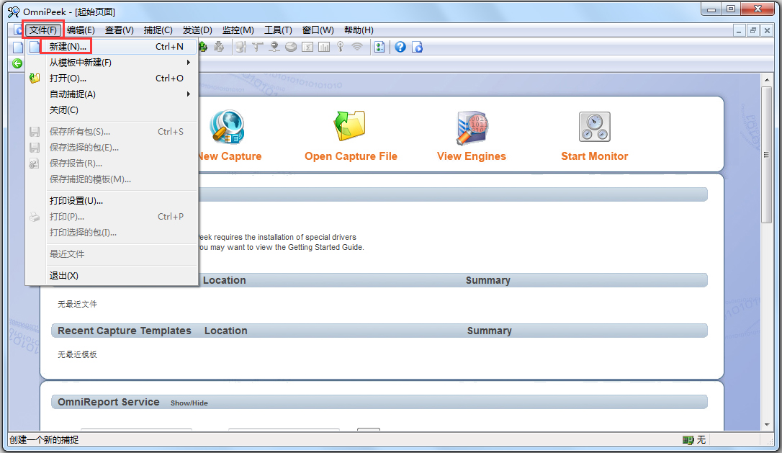Click the pie chart toolbar icon
The width and height of the screenshot is (782, 453).
pos(291,47)
